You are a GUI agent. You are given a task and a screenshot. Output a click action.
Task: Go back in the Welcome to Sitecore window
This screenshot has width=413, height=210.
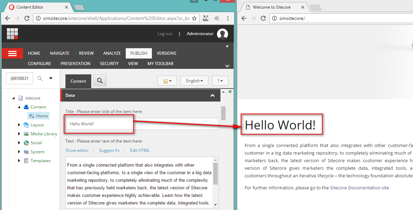coord(244,18)
